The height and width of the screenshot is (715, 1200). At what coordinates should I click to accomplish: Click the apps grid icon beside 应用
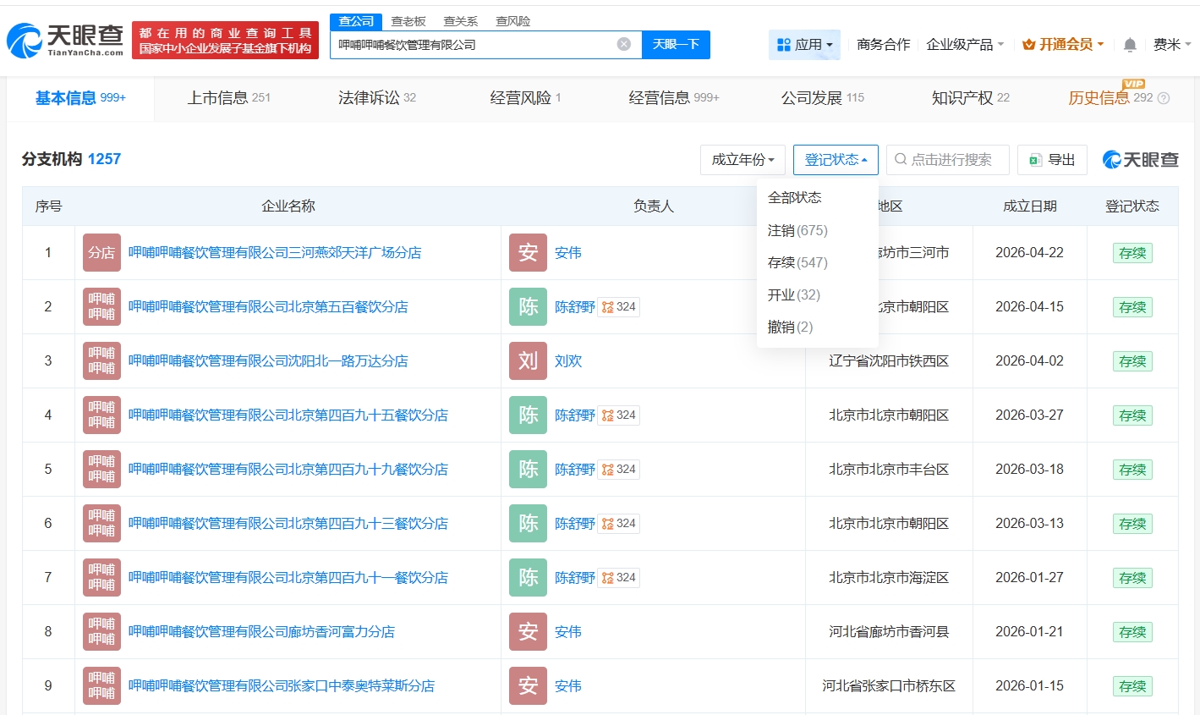click(x=786, y=44)
